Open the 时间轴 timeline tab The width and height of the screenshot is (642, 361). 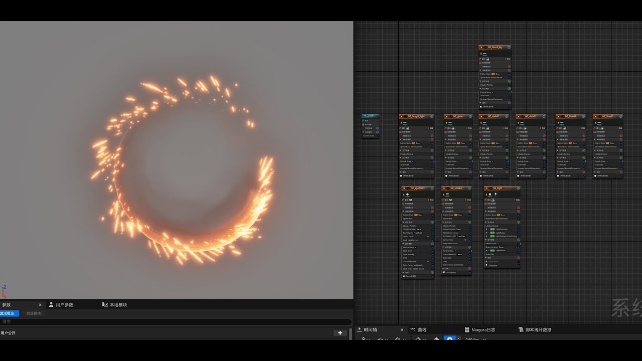click(x=367, y=330)
